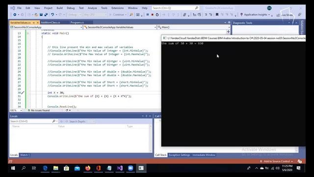314x177 pixels.
Task: Restart debugging with circular arrow icon
Action: tap(157, 15)
